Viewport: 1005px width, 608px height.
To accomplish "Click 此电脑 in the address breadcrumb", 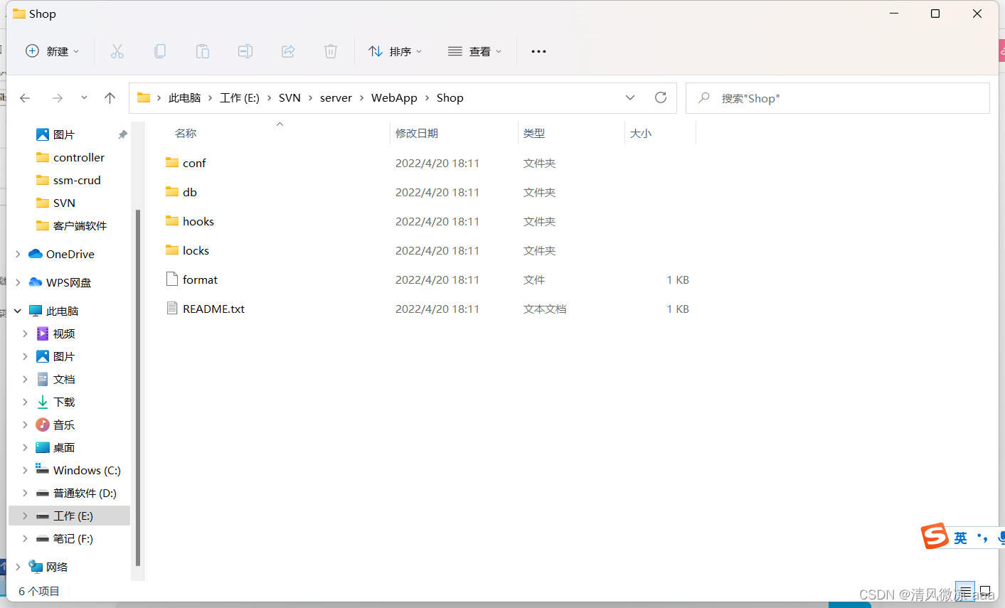I will click(185, 98).
